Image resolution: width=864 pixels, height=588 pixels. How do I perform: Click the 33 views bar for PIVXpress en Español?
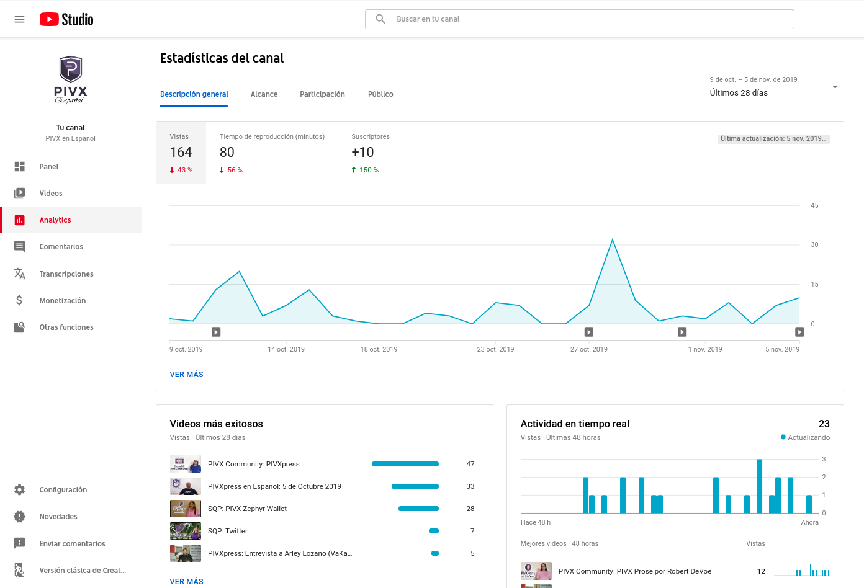(415, 486)
